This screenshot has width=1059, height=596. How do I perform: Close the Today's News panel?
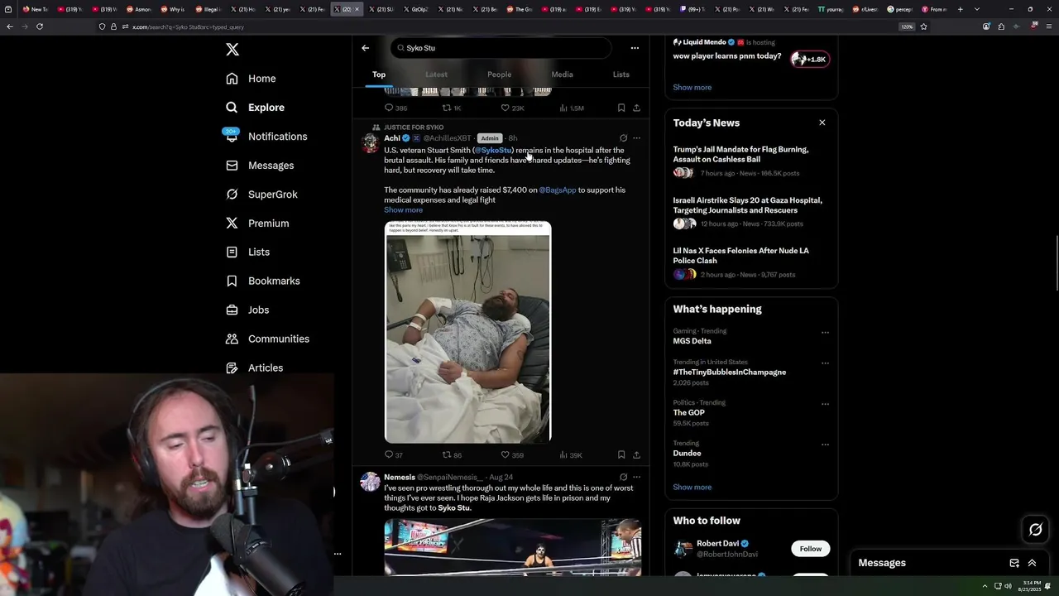click(x=822, y=123)
